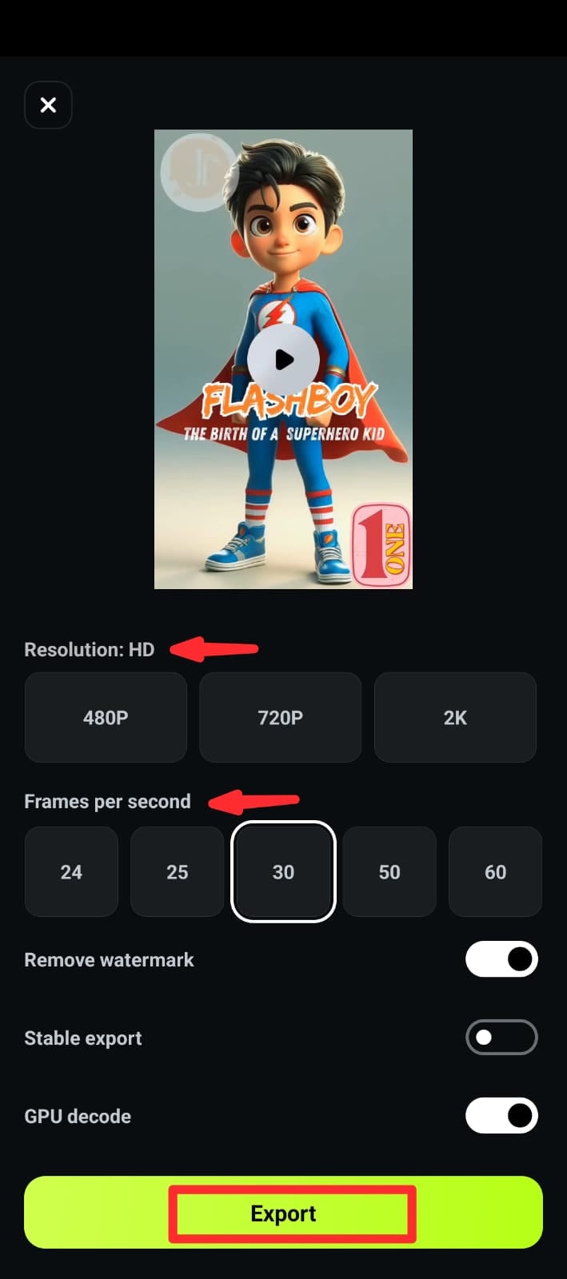Select 30 frames per second
The width and height of the screenshot is (567, 1279).
point(283,871)
